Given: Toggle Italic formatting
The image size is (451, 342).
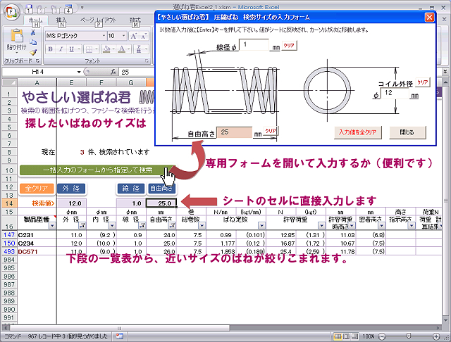Looking at the screenshot, I should [x=60, y=49].
